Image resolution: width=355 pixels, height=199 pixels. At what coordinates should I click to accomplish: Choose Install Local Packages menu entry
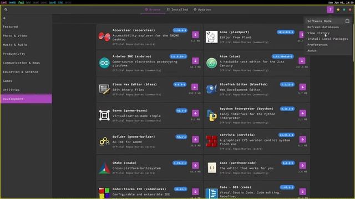pos(328,39)
